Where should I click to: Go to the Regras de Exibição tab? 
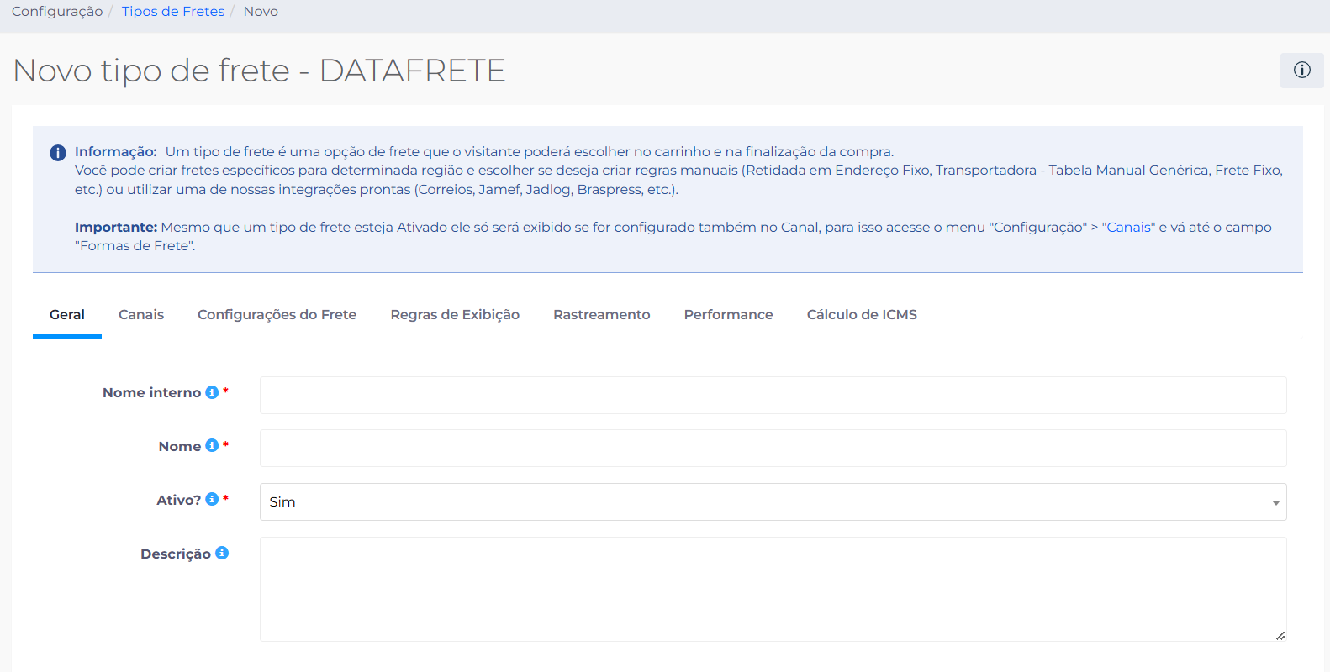point(455,315)
